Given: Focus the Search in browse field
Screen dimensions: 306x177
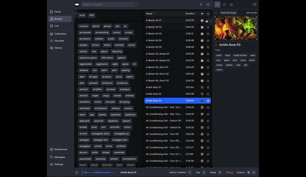Looking at the screenshot, I should [110, 4].
